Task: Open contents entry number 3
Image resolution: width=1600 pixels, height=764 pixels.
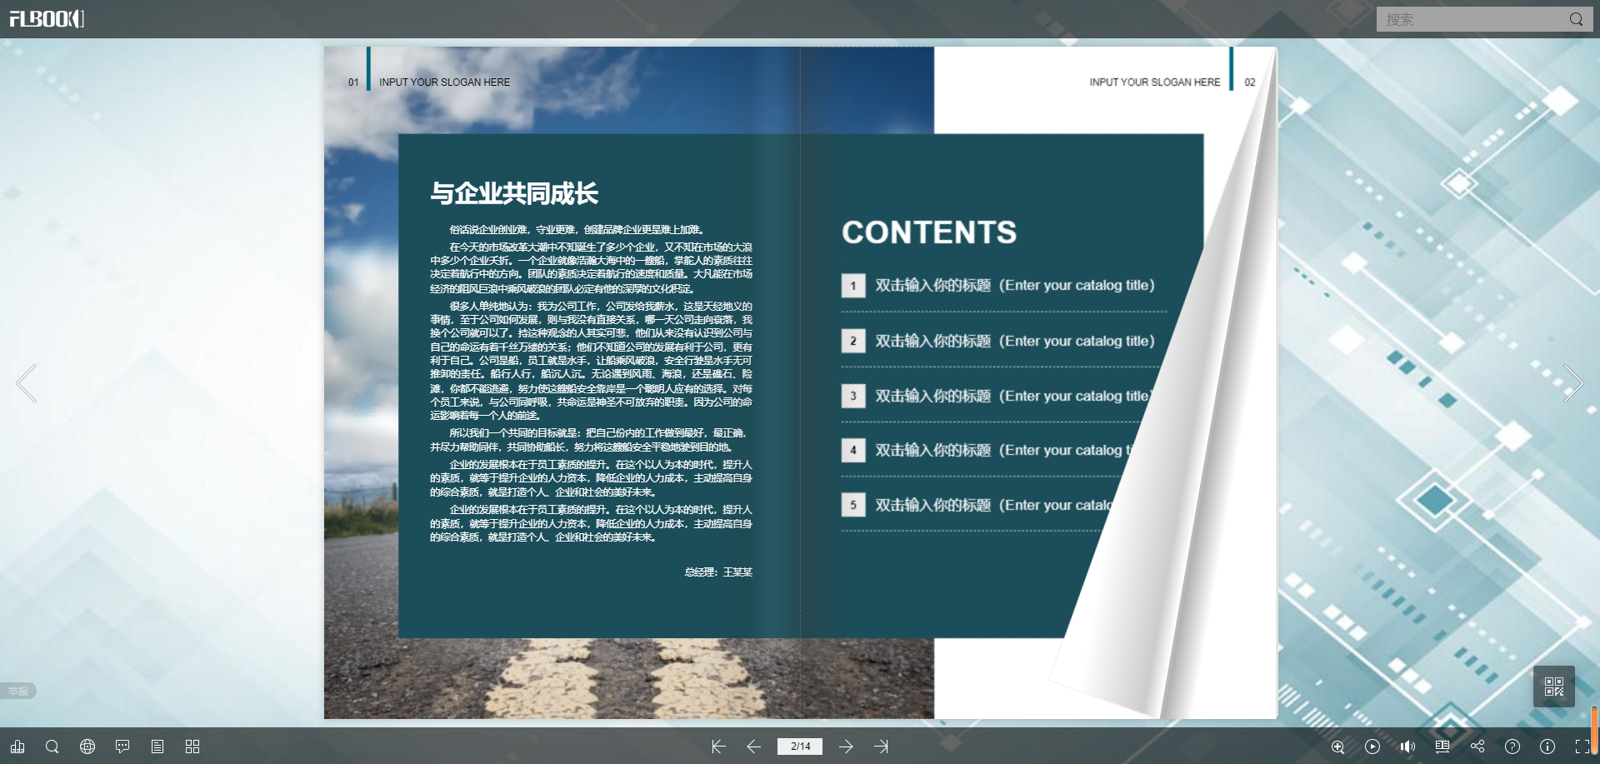Action: coord(997,396)
